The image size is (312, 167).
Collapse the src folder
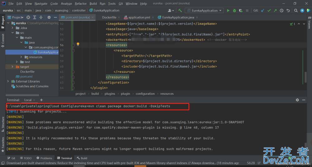coord(12,33)
